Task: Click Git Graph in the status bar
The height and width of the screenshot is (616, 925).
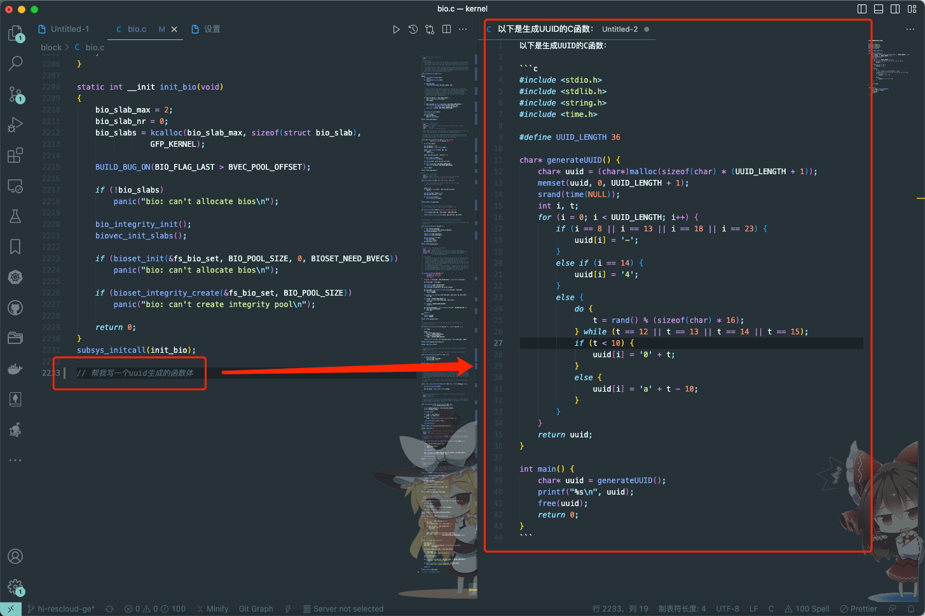Action: [256, 608]
